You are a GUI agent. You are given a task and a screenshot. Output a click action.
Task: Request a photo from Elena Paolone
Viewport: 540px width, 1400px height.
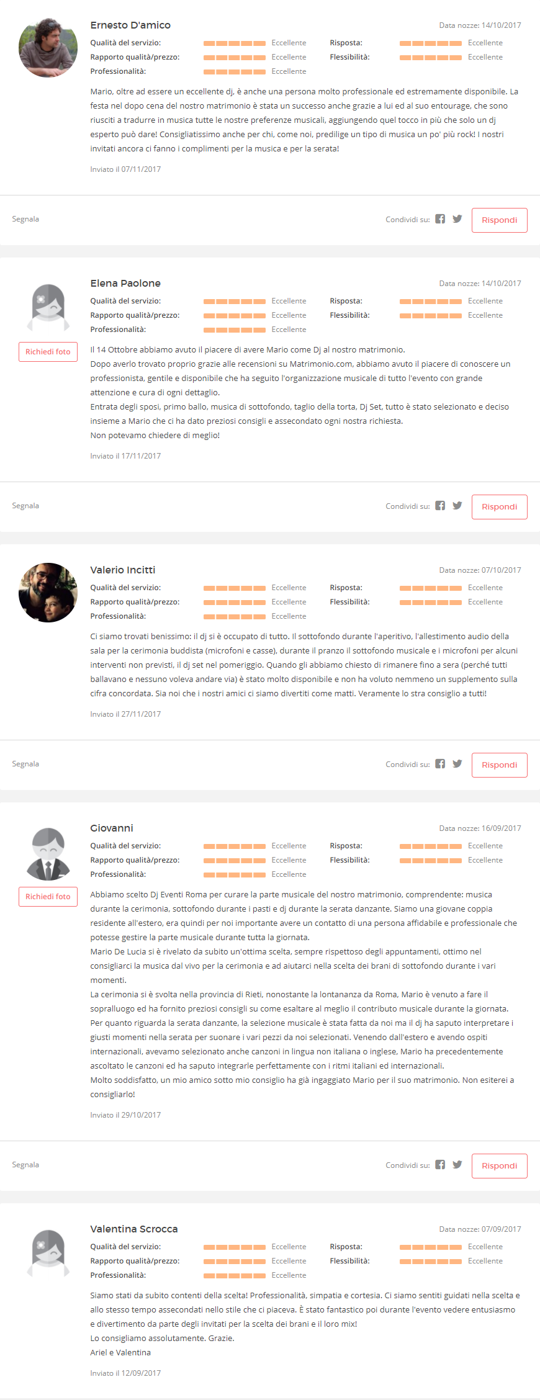[x=48, y=352]
